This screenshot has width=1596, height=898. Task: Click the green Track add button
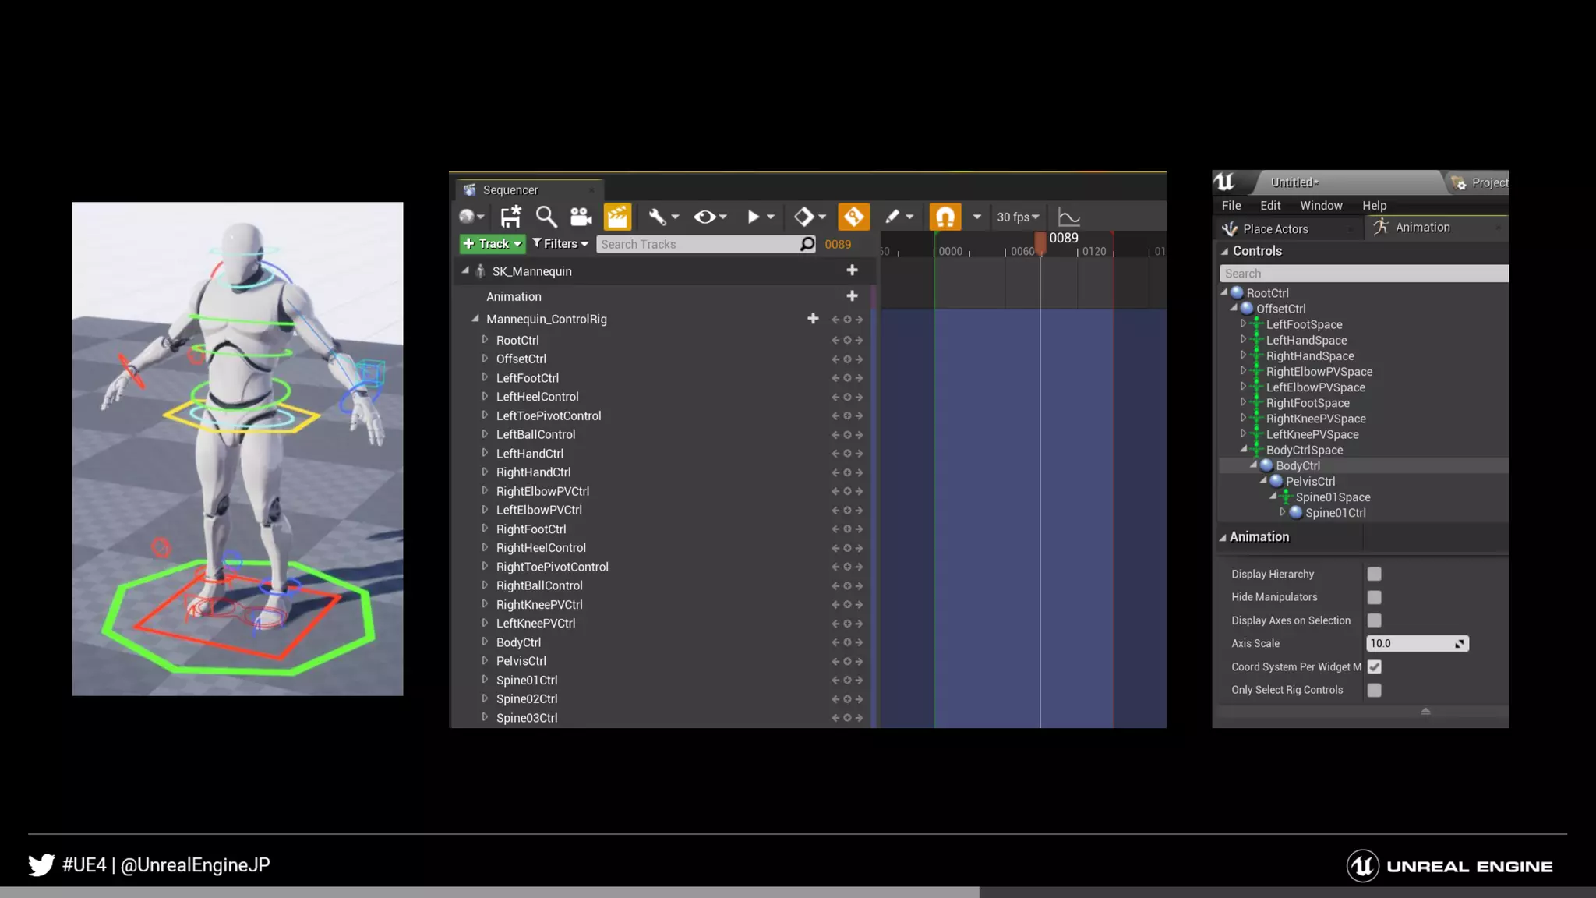(x=492, y=244)
